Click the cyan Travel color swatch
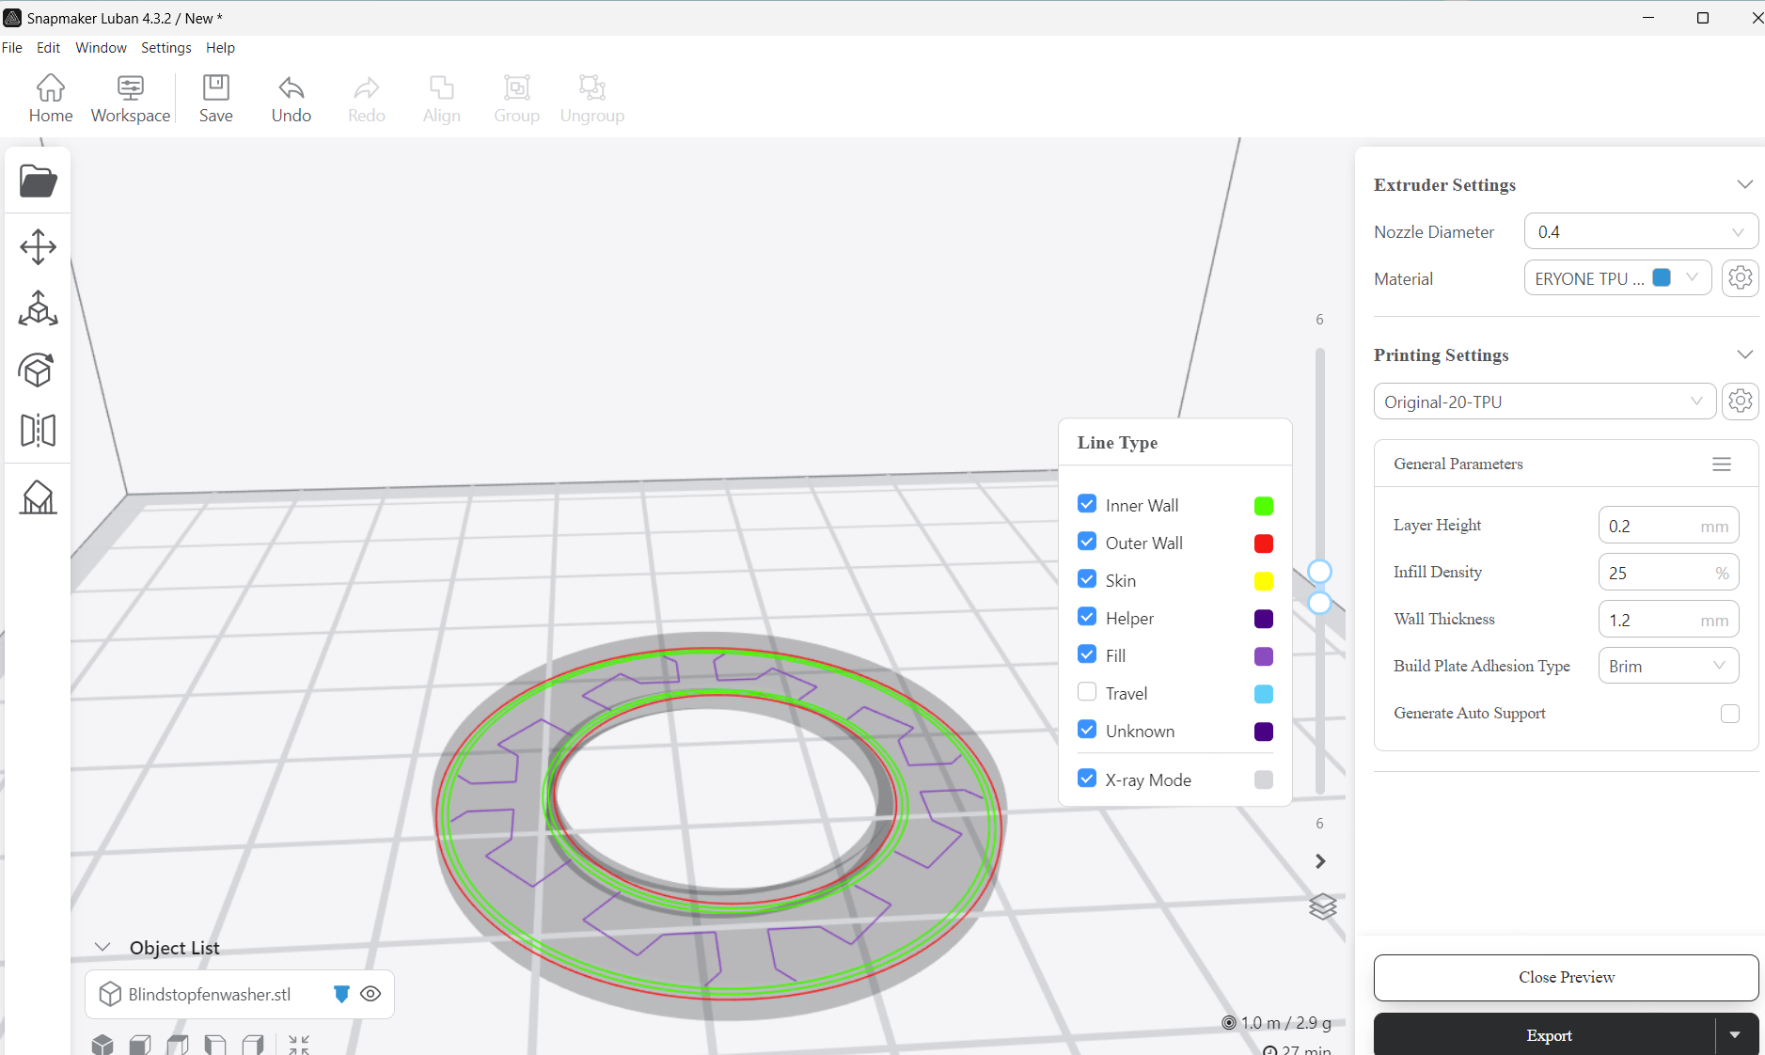 click(x=1264, y=694)
